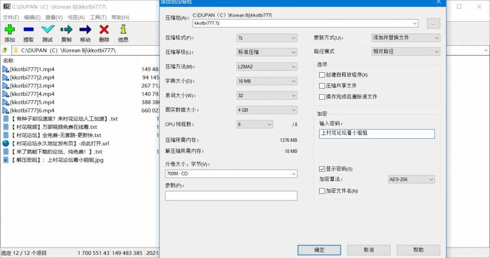This screenshot has height=258, width=490.
Task: Open the File (文件) menu
Action: 11,17
